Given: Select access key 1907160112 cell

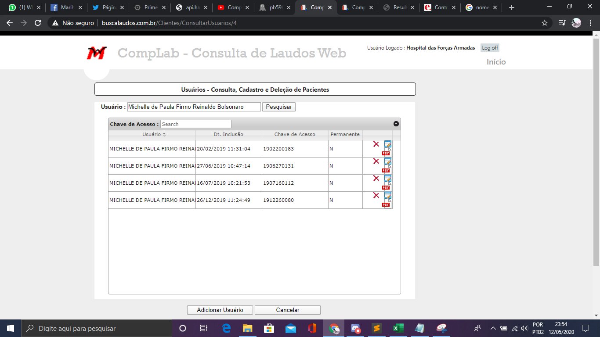Looking at the screenshot, I should point(295,183).
